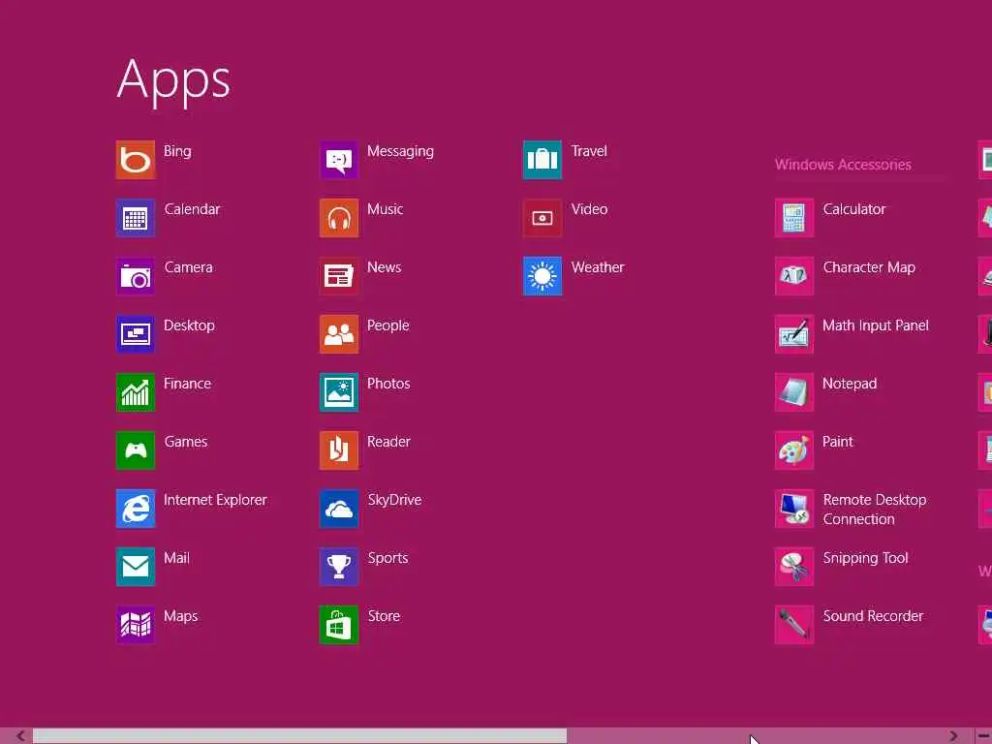The height and width of the screenshot is (744, 992).
Task: Launch the Sports app icon
Action: click(x=339, y=567)
